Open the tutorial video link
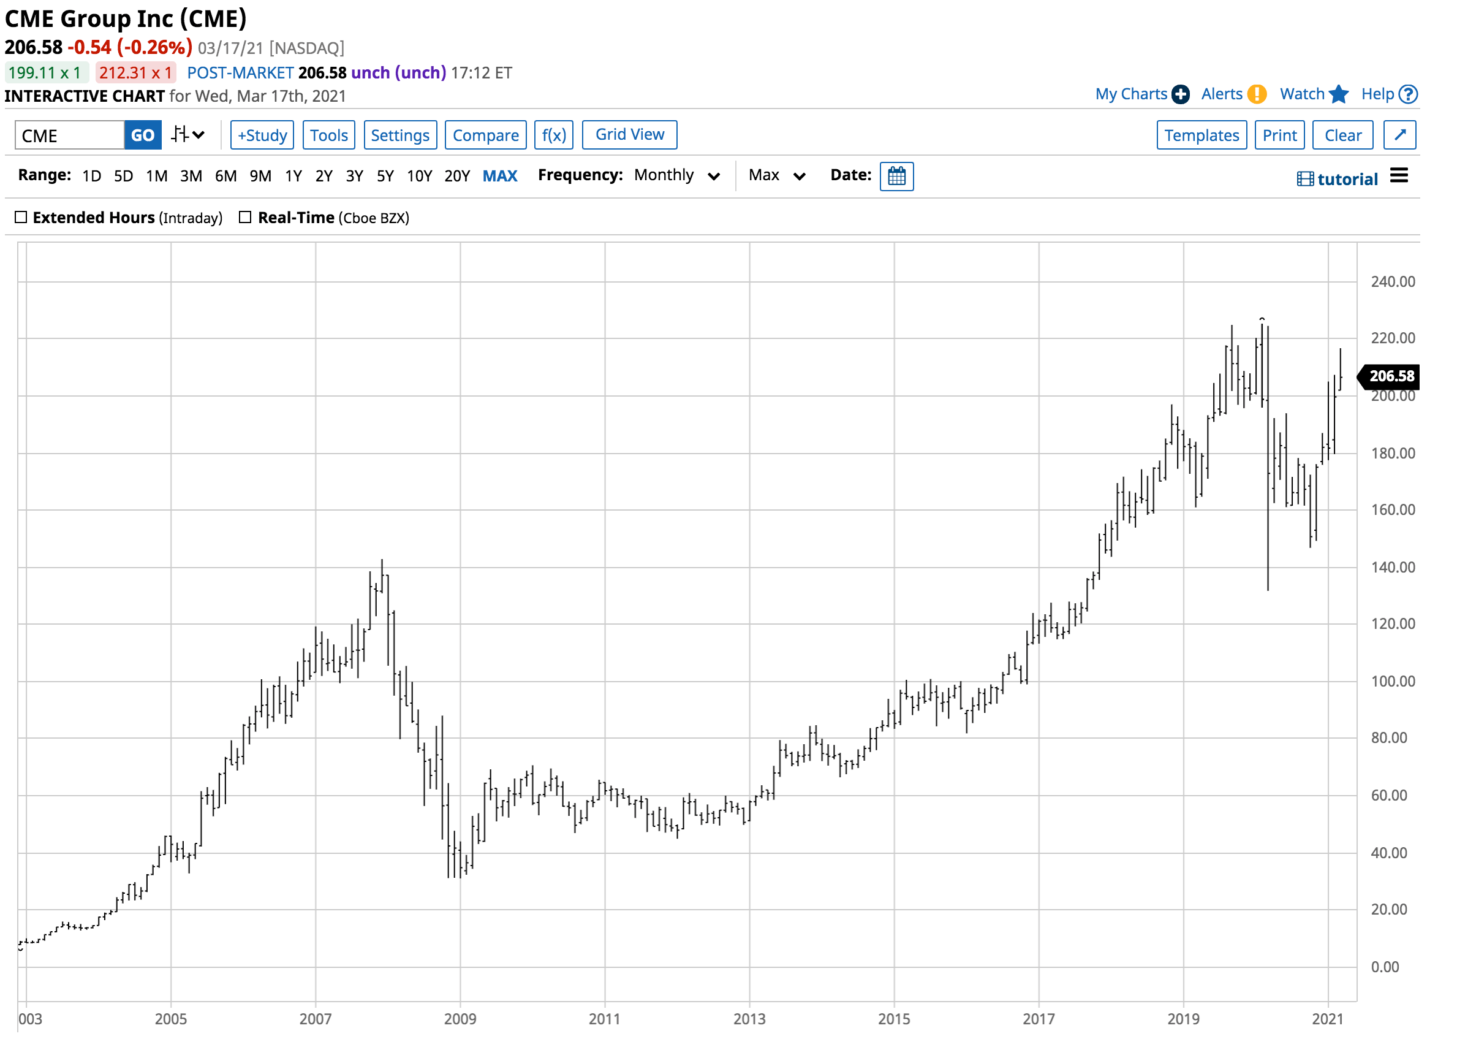This screenshot has height=1047, width=1457. click(1338, 180)
